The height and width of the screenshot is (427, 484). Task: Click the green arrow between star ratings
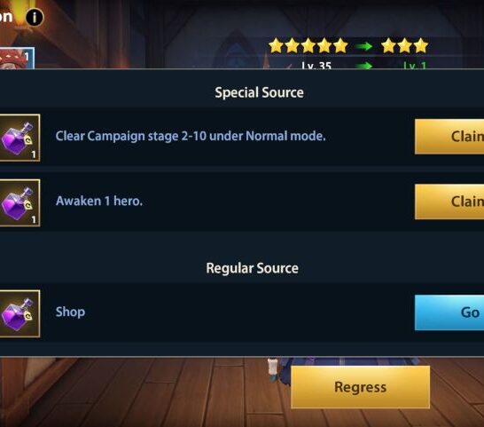tap(364, 46)
